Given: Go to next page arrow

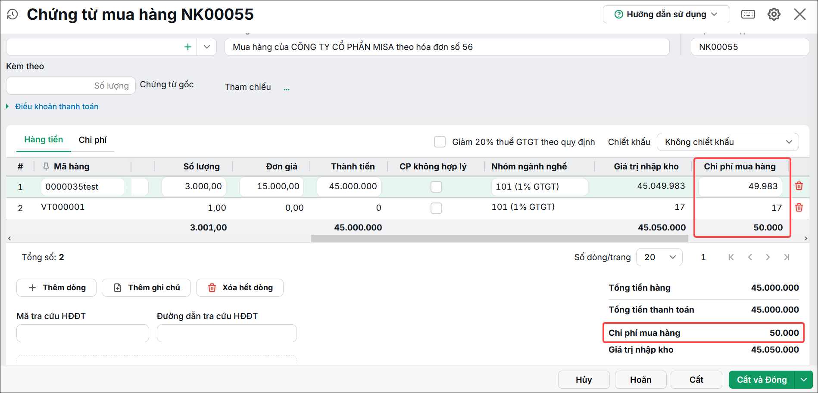Looking at the screenshot, I should (x=768, y=257).
